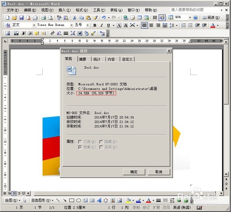The height and width of the screenshot is (212, 231).
Task: Click the 确定 OK button
Action: pos(134,172)
